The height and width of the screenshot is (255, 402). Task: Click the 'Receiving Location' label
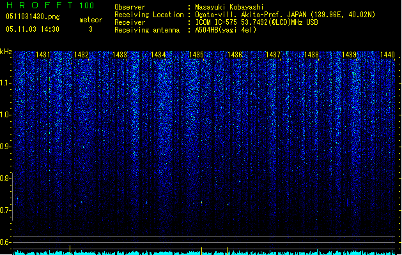[149, 15]
